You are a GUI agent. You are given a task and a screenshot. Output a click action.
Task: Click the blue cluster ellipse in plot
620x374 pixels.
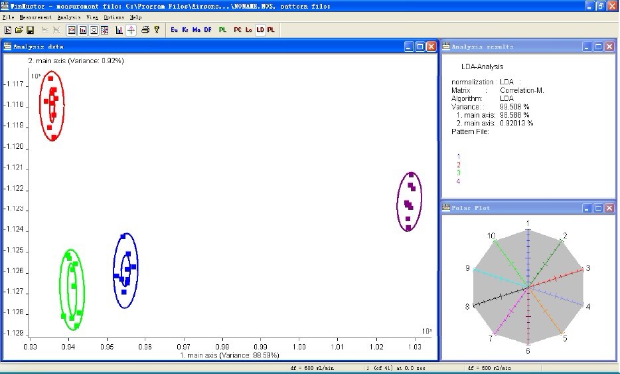(x=125, y=270)
